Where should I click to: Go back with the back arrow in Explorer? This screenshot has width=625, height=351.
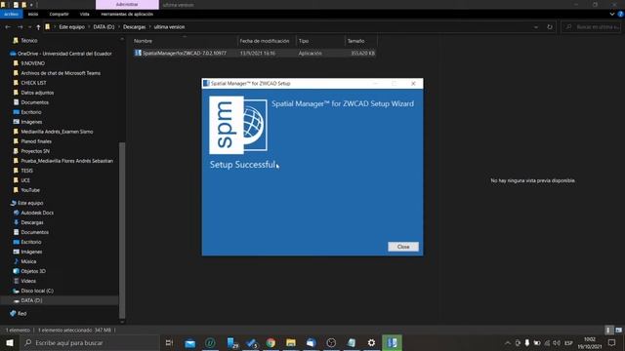(x=8, y=27)
